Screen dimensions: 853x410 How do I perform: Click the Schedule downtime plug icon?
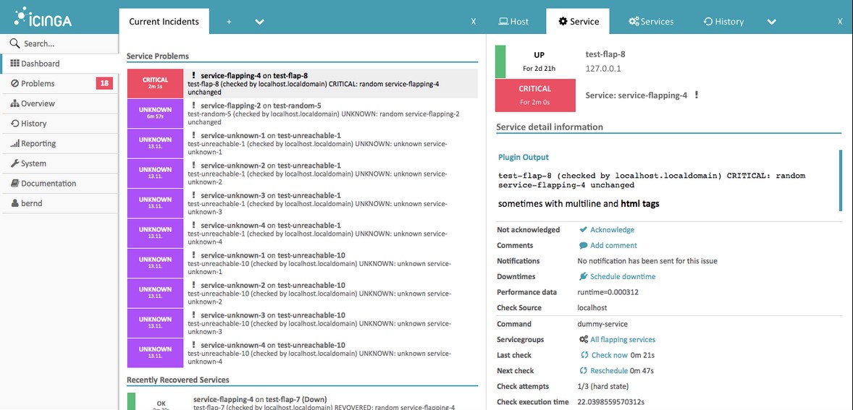pyautogui.click(x=583, y=276)
